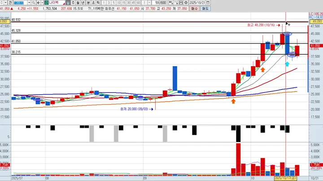Viewport: 323px width, 181px height.
Task: Choose the 15 interval button
Action: 124,3
